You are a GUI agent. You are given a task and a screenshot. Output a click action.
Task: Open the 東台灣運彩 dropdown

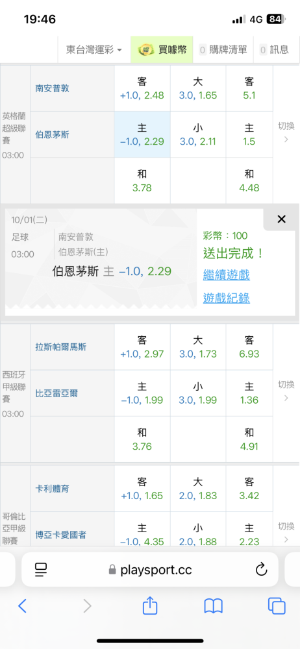94,50
